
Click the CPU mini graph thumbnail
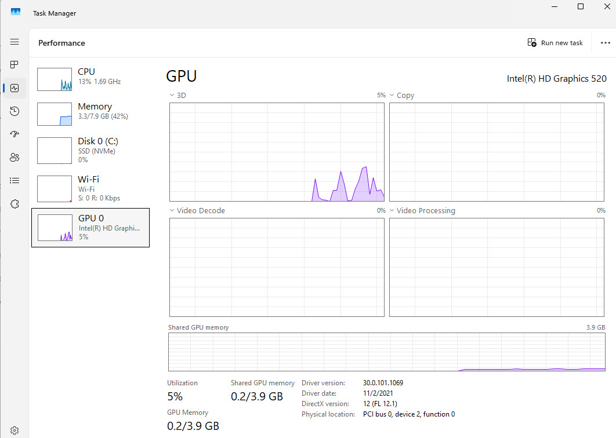coord(55,79)
